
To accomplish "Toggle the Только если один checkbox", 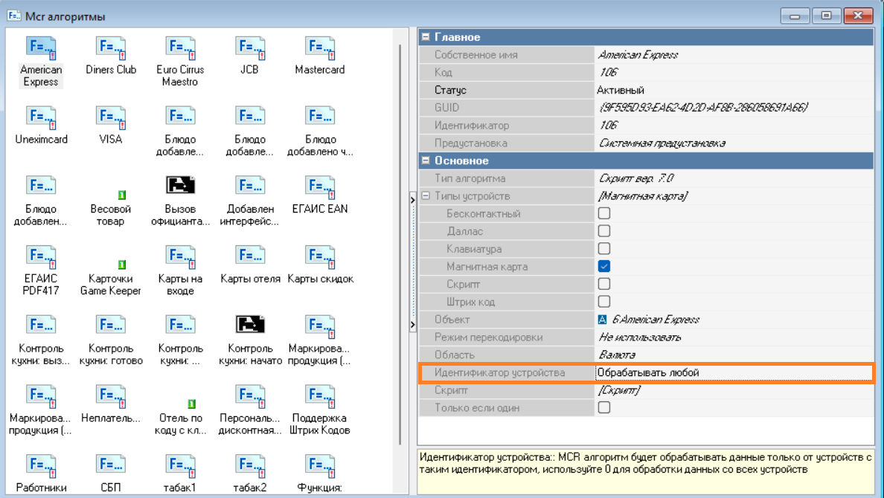I will pyautogui.click(x=604, y=407).
